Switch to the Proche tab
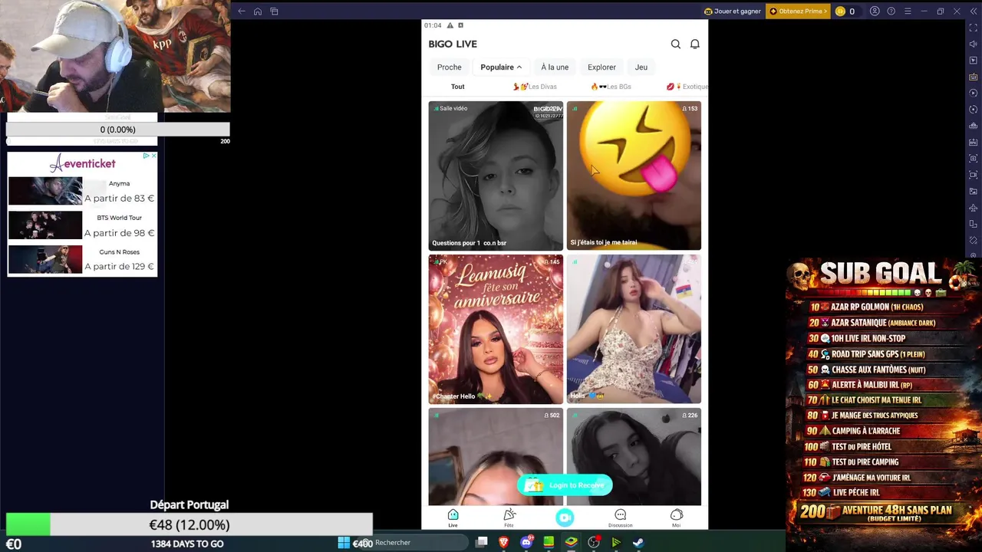The height and width of the screenshot is (552, 982). click(450, 67)
